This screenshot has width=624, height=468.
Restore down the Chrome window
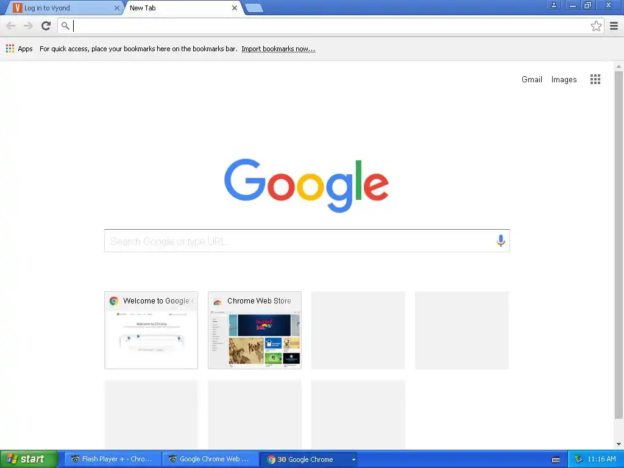588,5
